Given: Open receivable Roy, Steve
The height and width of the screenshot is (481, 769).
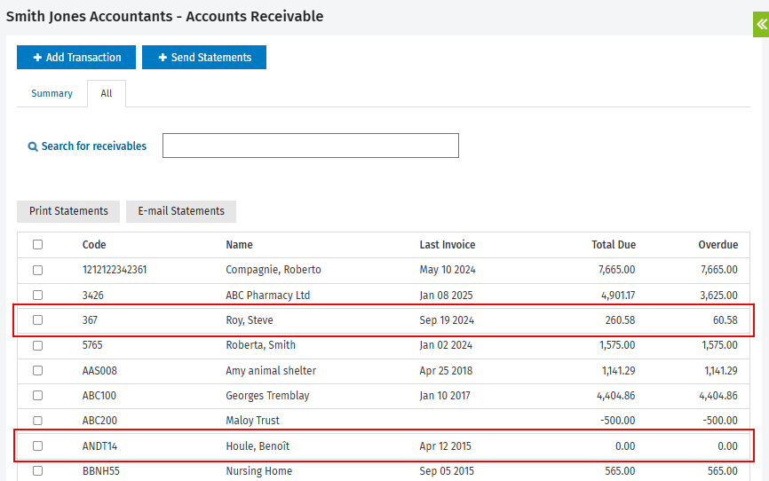Looking at the screenshot, I should pyautogui.click(x=250, y=320).
